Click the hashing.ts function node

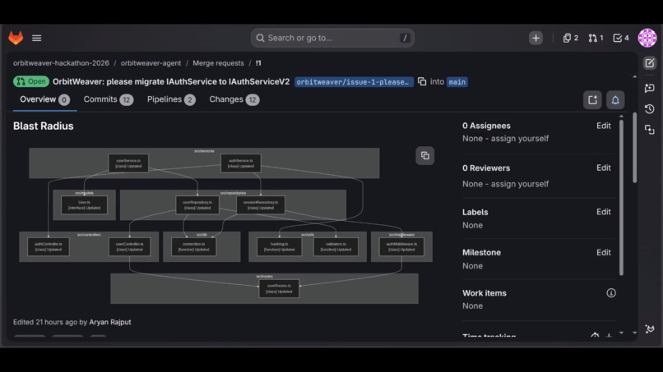(280, 247)
